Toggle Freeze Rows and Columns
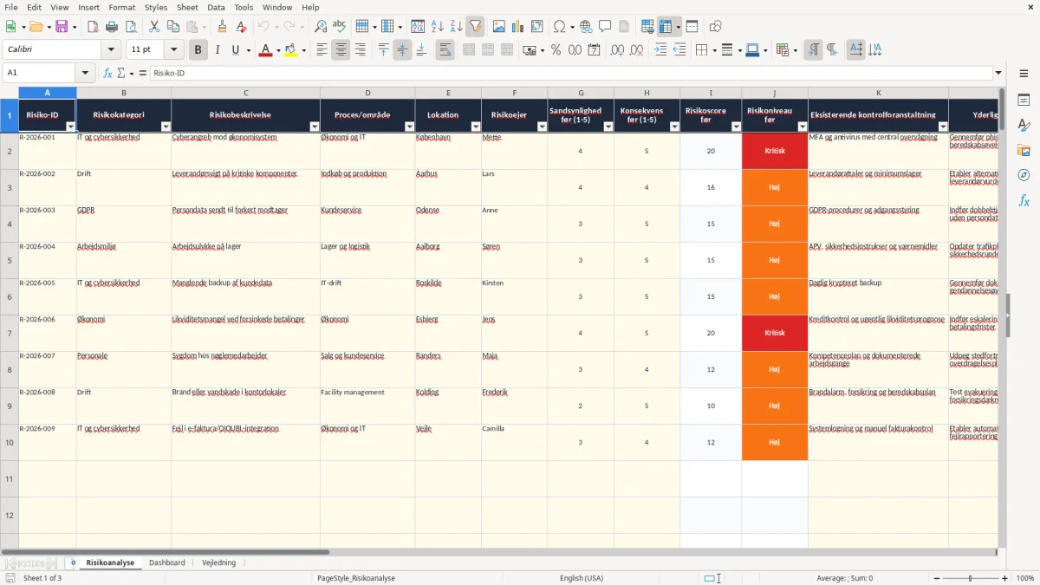The width and height of the screenshot is (1040, 585). (x=666, y=27)
